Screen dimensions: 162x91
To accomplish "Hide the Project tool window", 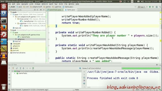I will (x=44, y=10).
